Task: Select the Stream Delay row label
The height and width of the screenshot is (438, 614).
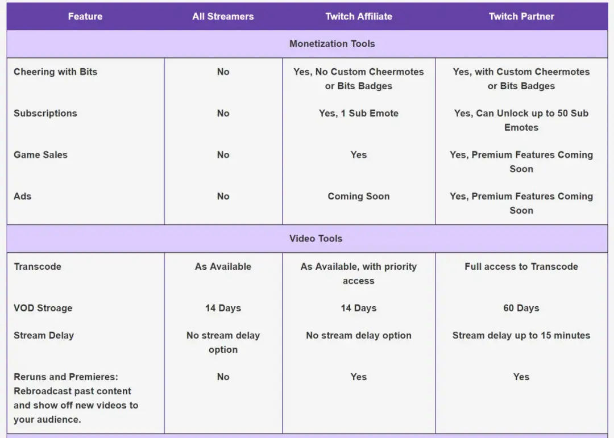Action: (x=44, y=335)
